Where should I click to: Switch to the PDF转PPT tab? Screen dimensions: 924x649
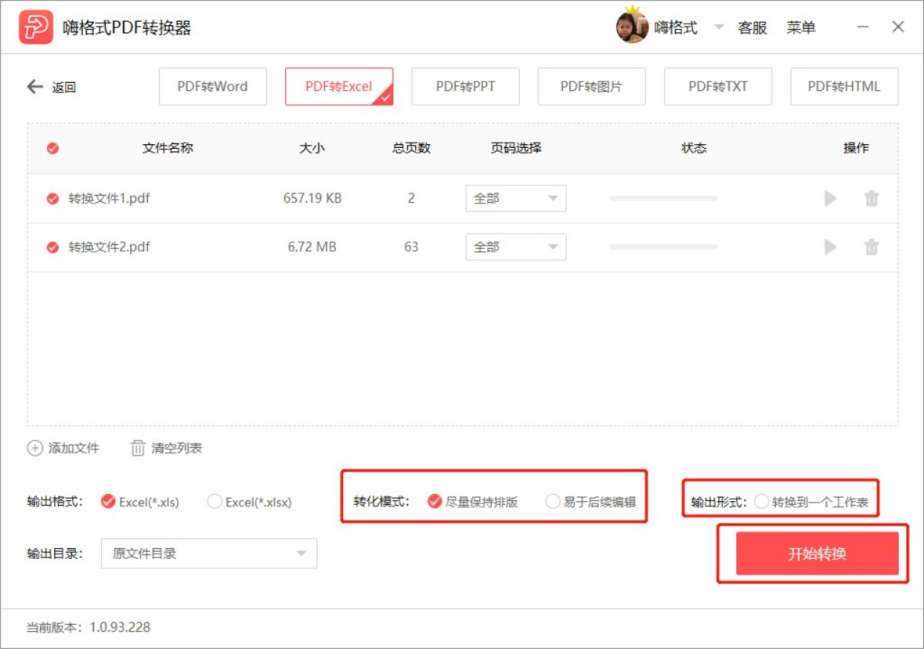(466, 87)
